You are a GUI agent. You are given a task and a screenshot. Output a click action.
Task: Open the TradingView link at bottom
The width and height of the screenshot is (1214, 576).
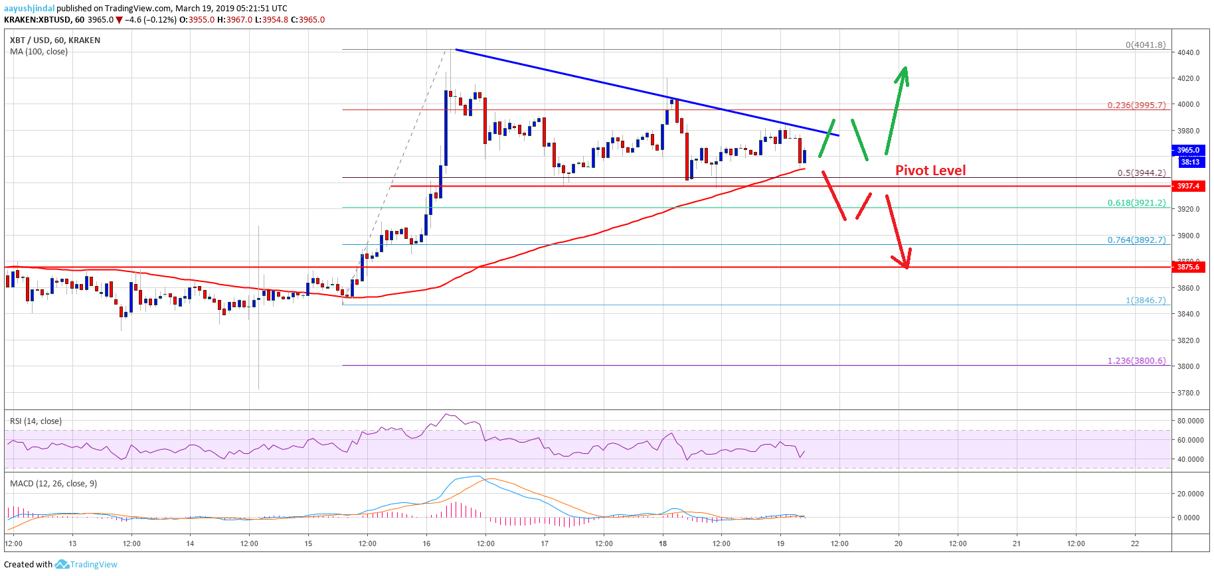(94, 565)
